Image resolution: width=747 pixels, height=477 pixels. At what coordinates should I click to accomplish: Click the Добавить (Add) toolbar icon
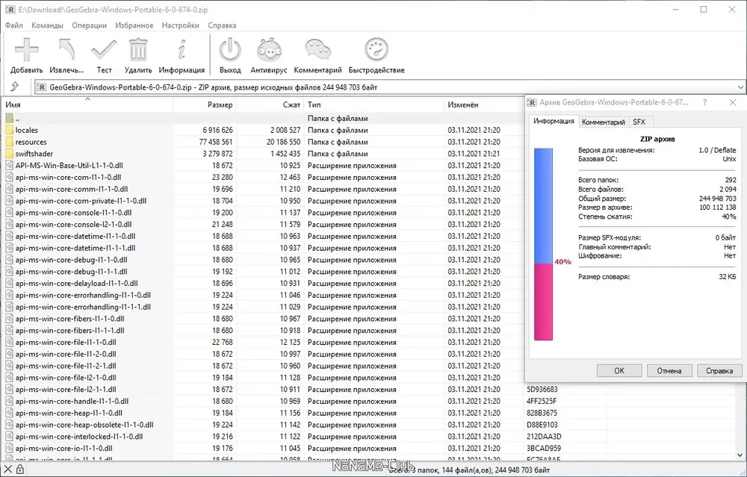pos(26,50)
